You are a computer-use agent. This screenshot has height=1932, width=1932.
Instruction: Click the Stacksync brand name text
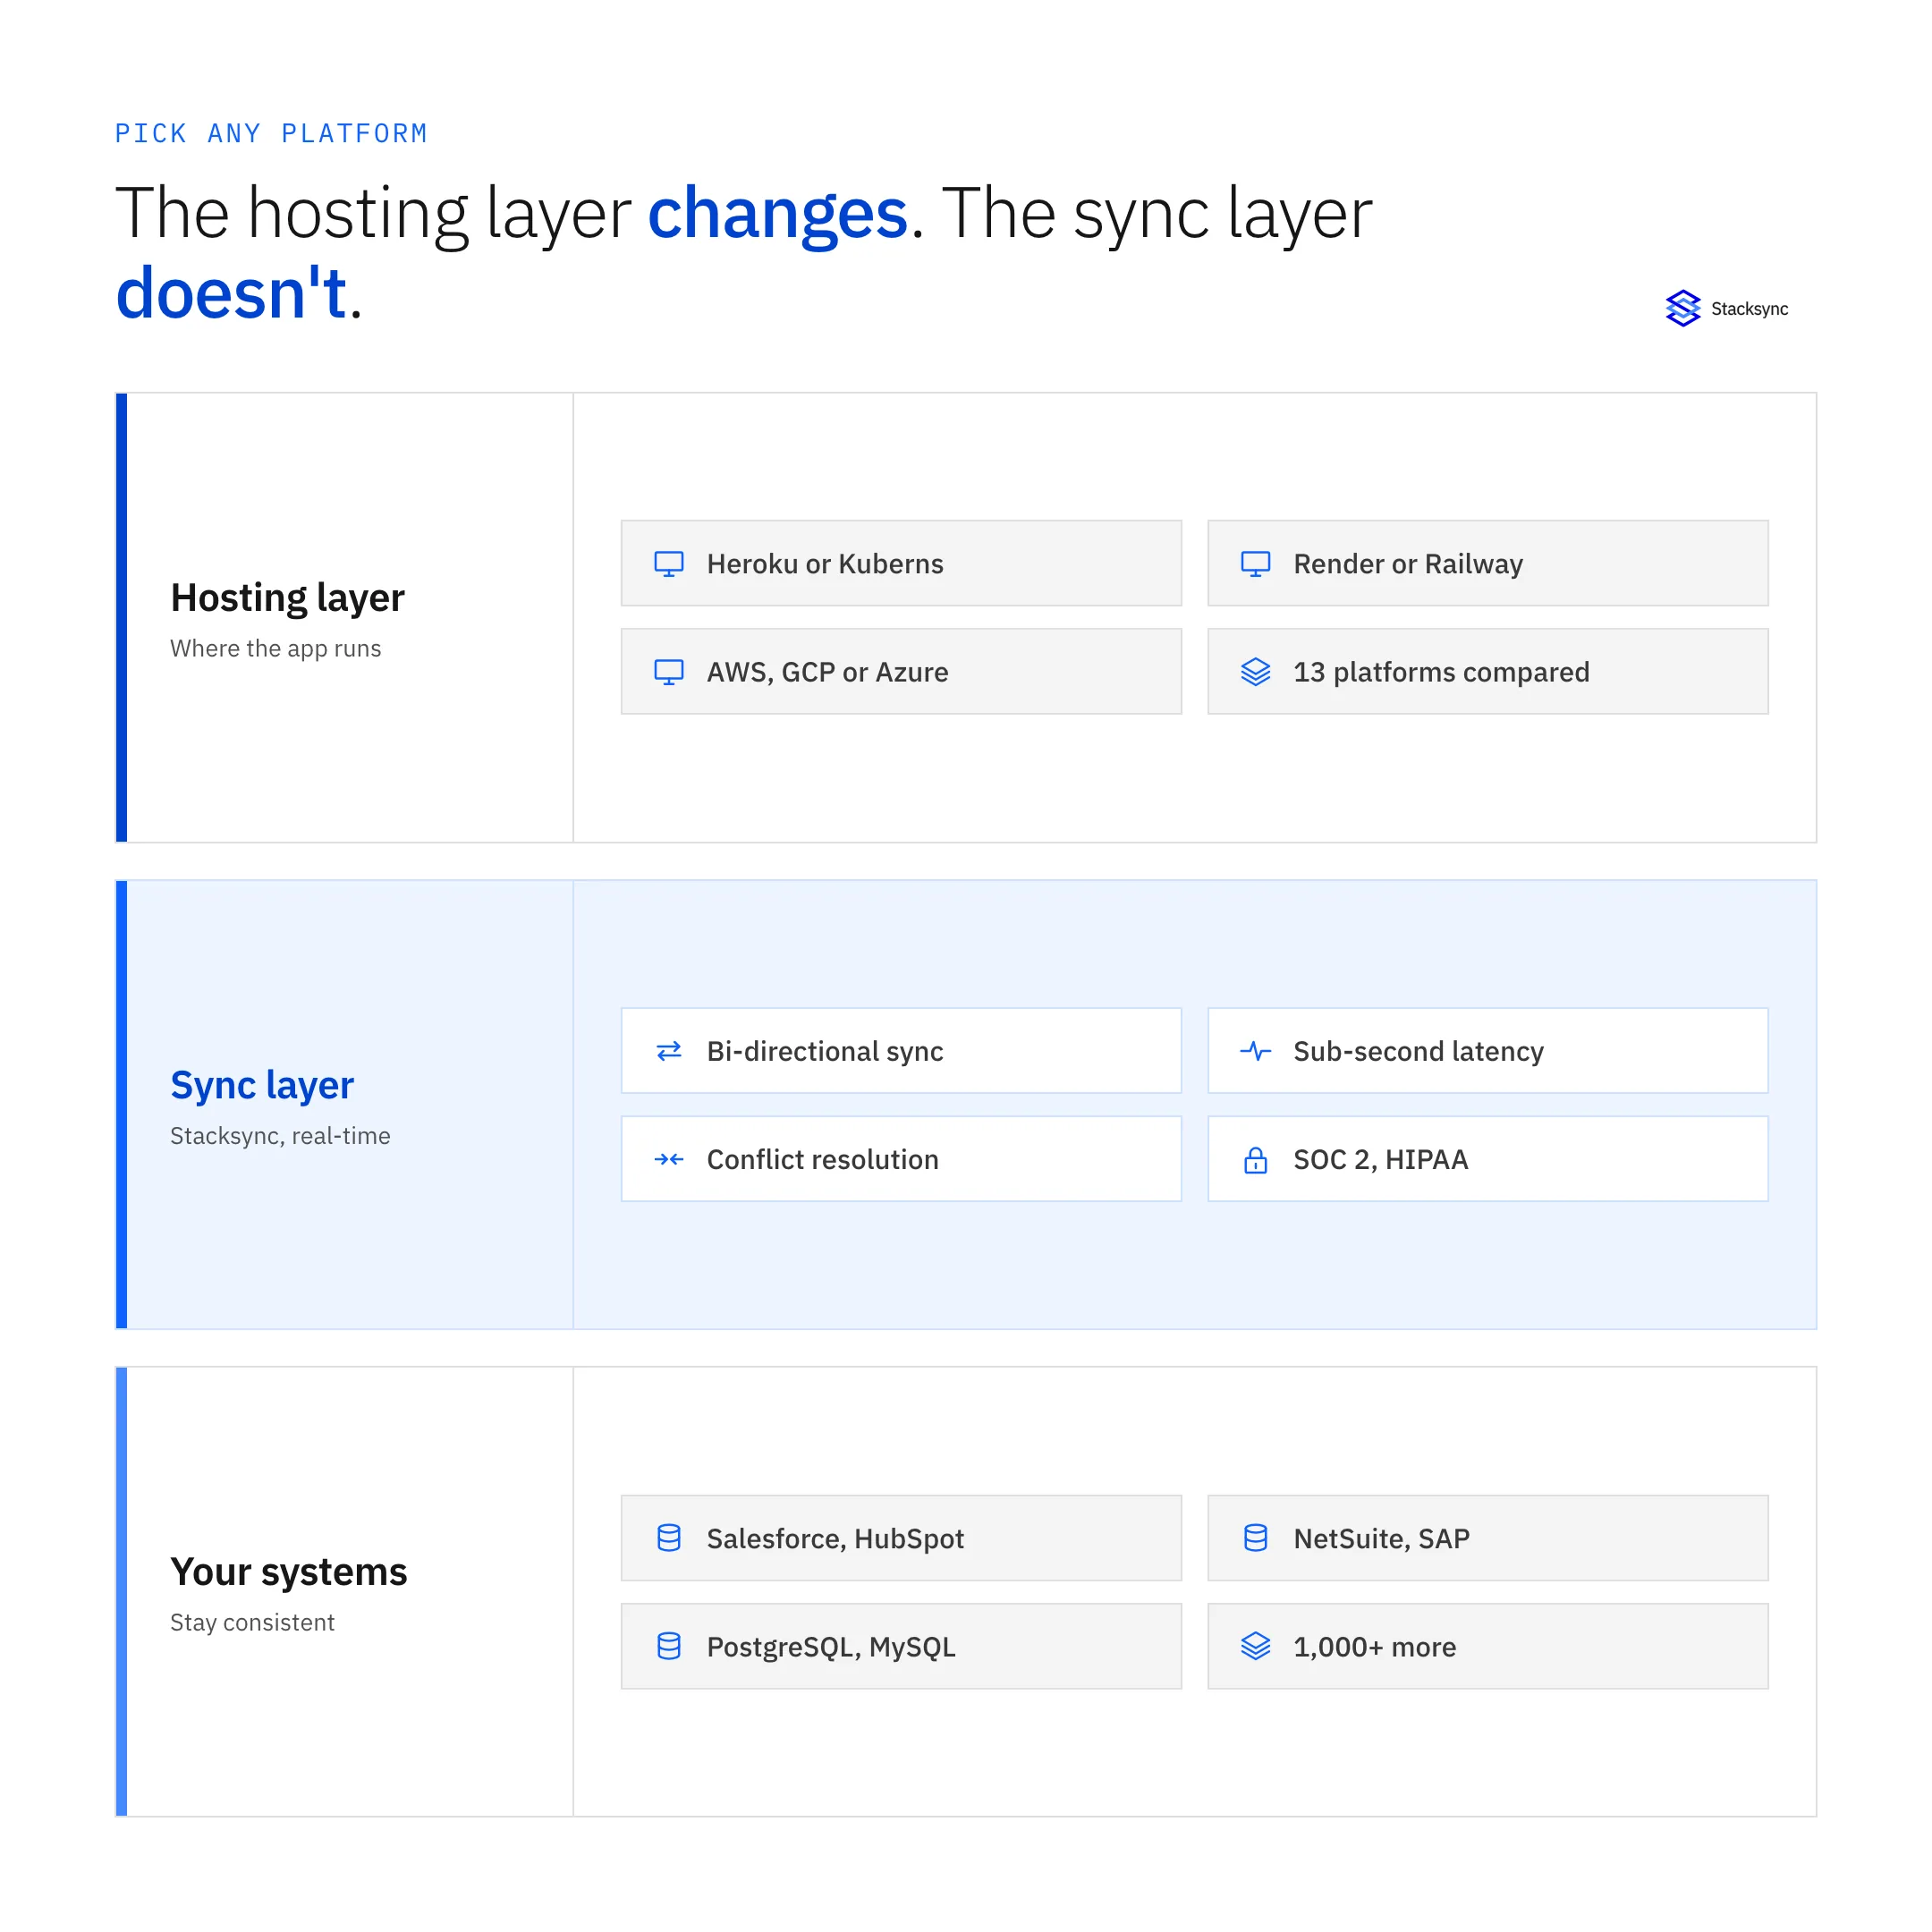point(1750,309)
